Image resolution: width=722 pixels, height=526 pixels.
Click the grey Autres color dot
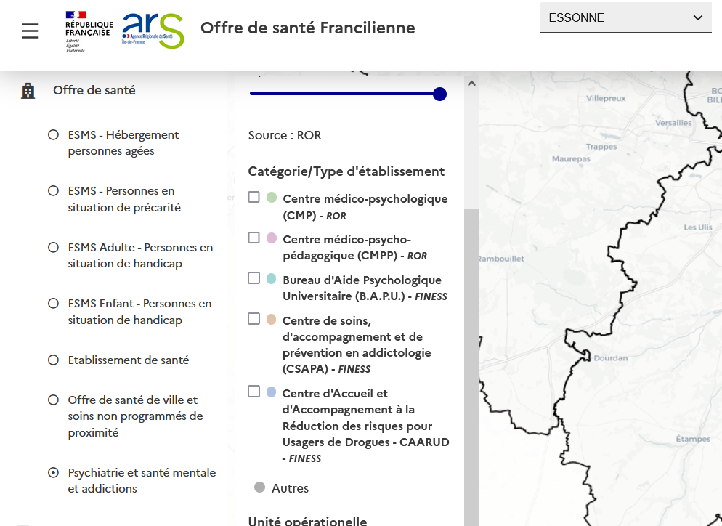pyautogui.click(x=260, y=487)
